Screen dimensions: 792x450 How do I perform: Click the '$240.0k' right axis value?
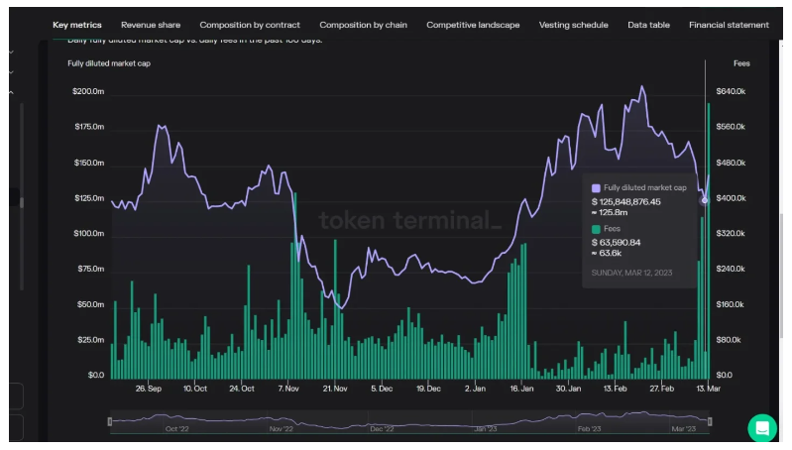coord(731,269)
